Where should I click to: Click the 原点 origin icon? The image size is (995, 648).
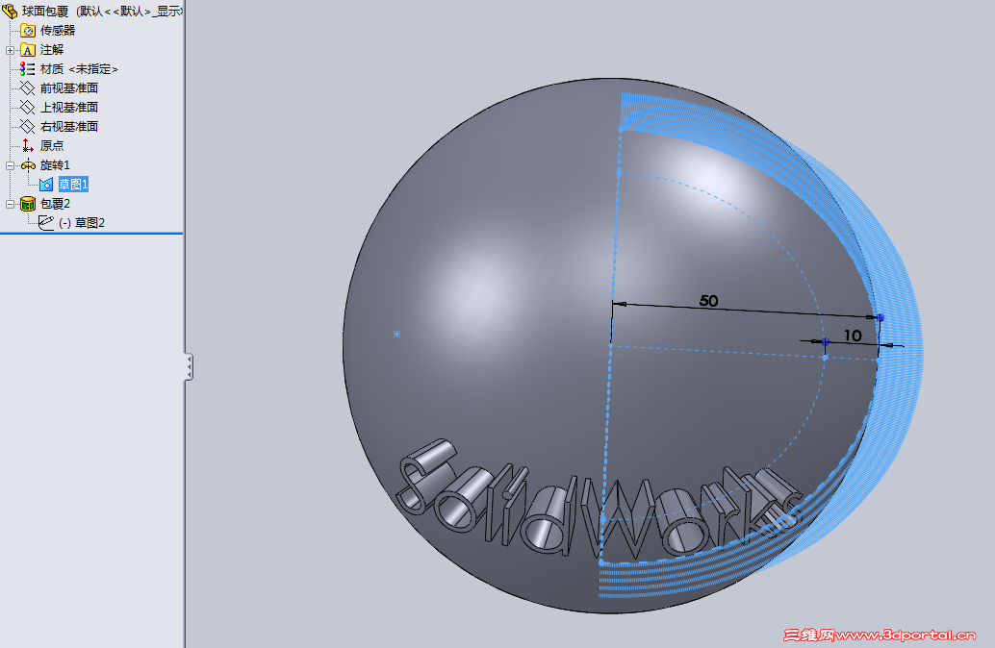[x=27, y=146]
